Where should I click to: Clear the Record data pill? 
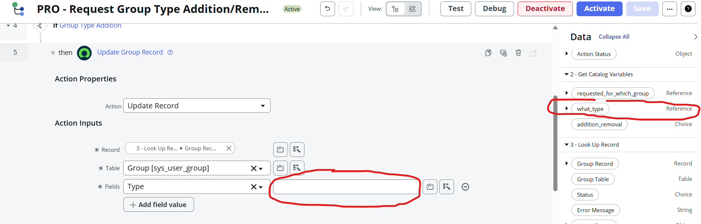(x=229, y=148)
